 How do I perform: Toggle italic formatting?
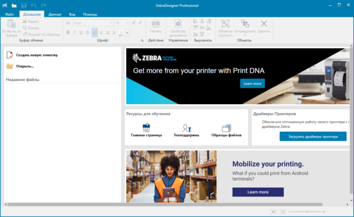(74, 33)
